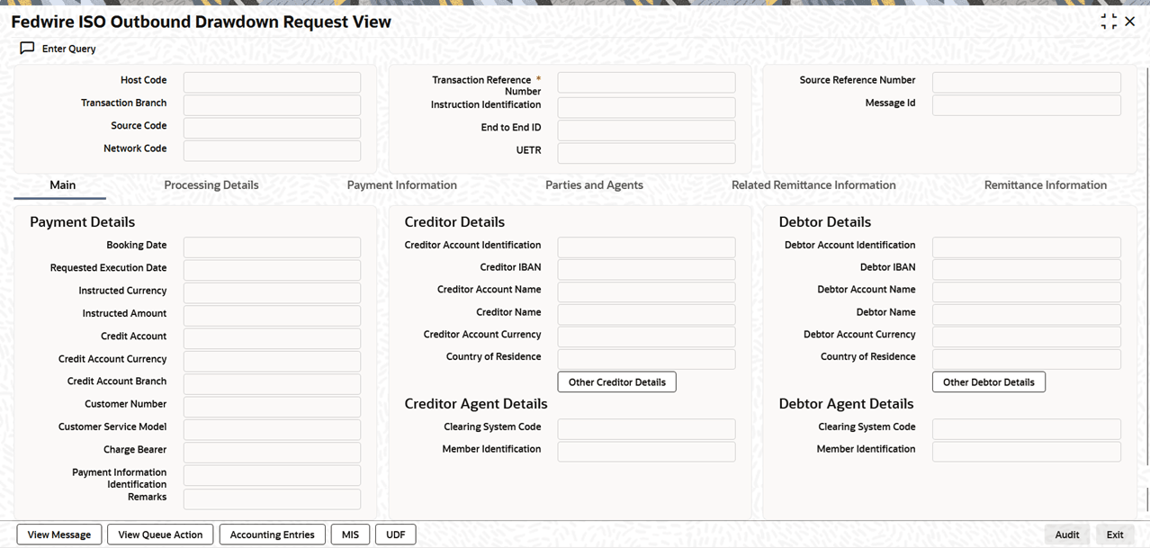Viewport: 1150px width, 548px height.
Task: Open Other Creditor Details
Action: [x=617, y=382]
